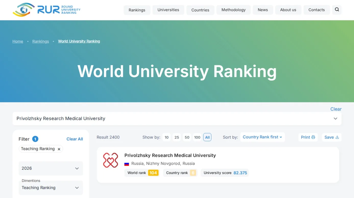
Task: Show 10 results per page
Action: [x=167, y=137]
